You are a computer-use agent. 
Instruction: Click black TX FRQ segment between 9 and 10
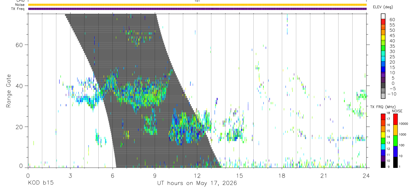pyautogui.click(x=383, y=164)
